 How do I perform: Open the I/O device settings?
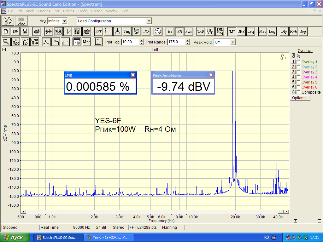click(146, 32)
